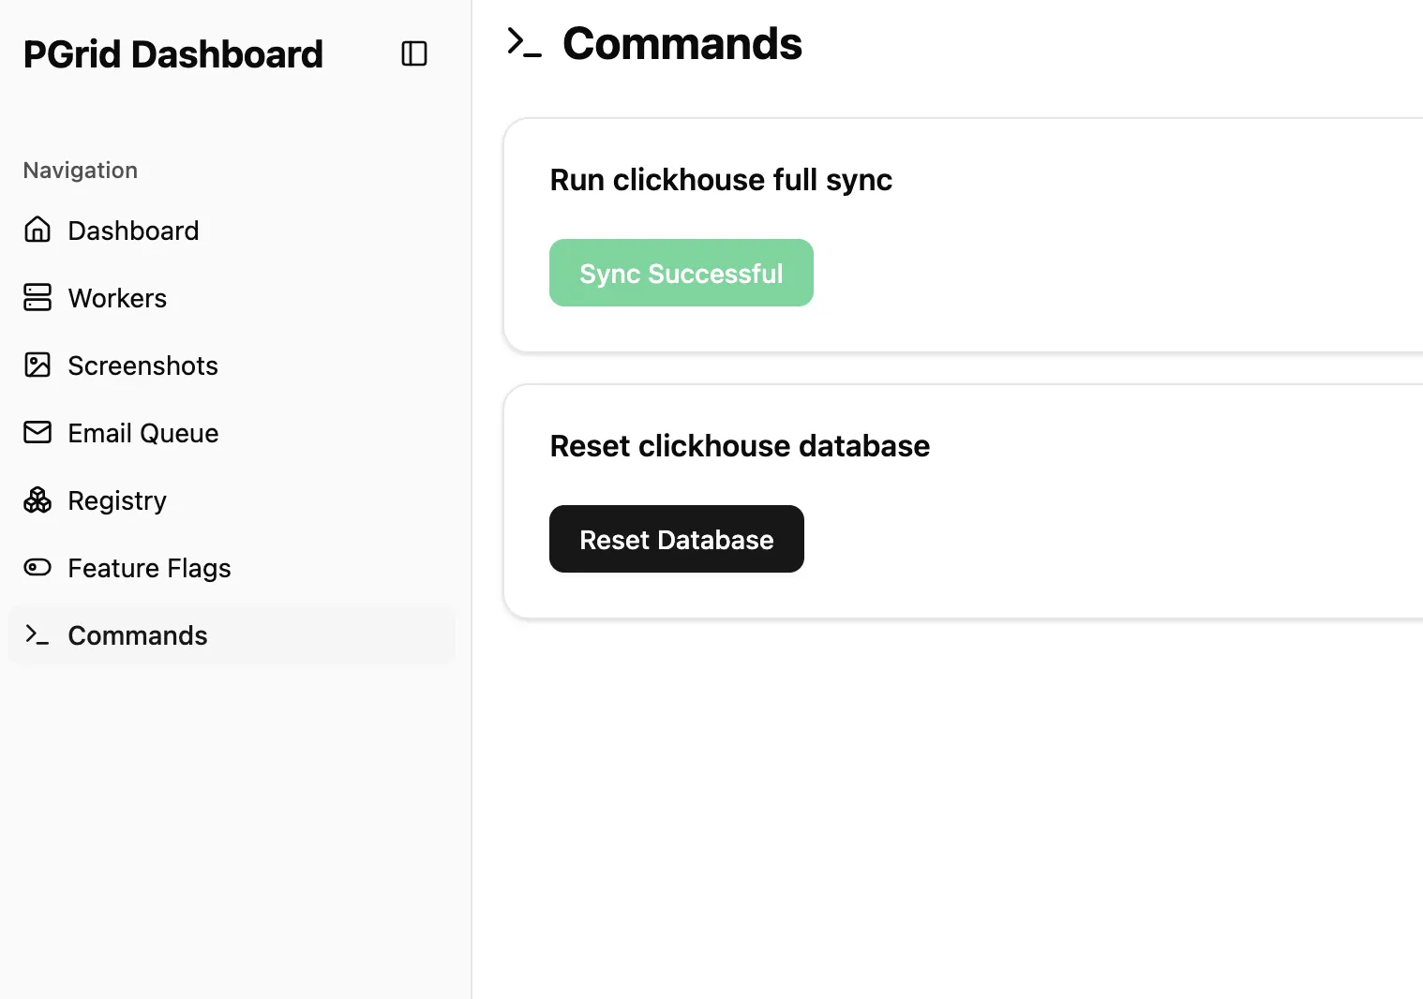
Task: Click the toggle icon beside Feature Flags
Action: pos(37,567)
